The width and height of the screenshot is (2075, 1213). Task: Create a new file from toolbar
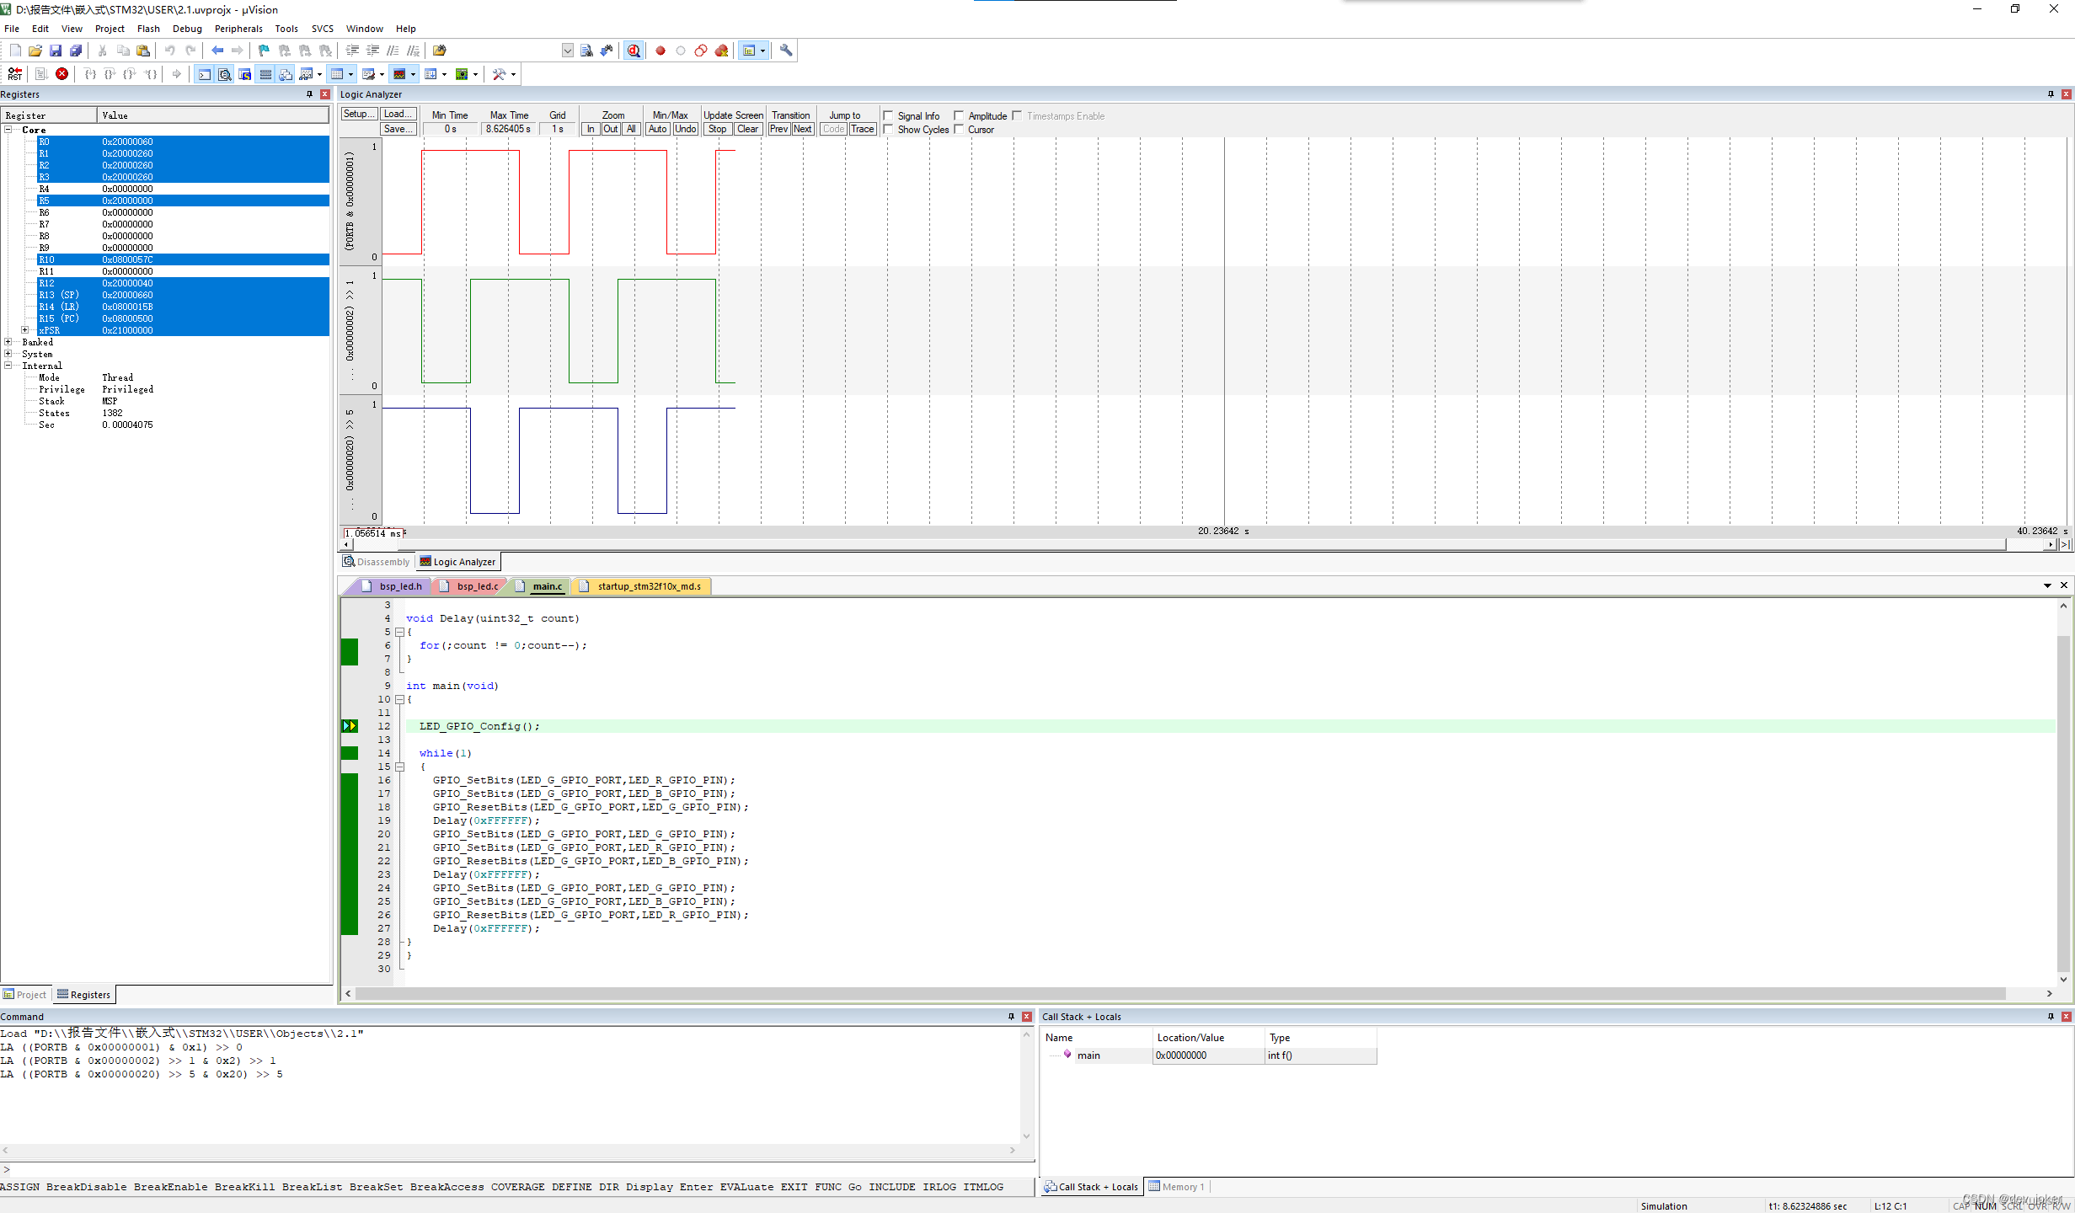point(15,51)
